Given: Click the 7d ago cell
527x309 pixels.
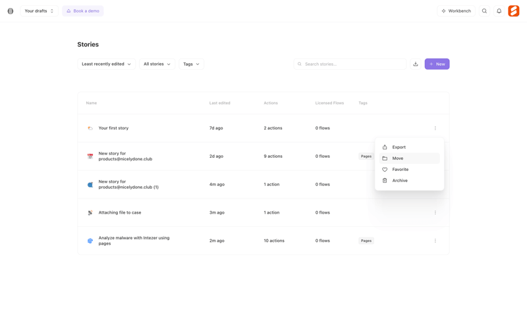Looking at the screenshot, I should tap(216, 128).
